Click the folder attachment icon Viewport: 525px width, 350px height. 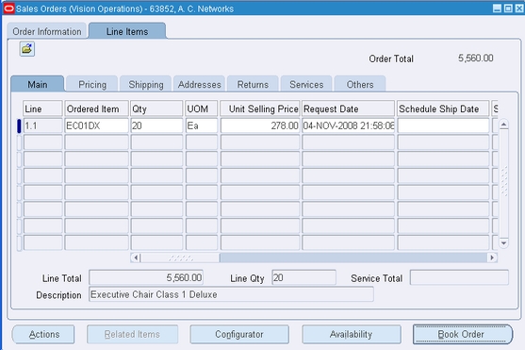pos(27,49)
